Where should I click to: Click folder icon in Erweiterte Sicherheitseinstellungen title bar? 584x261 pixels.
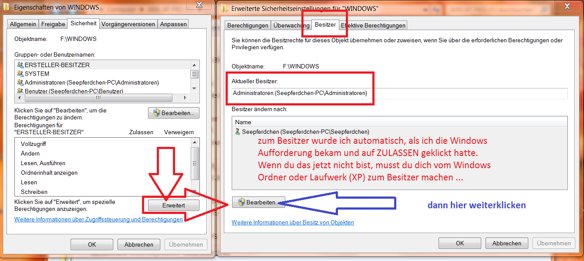point(224,8)
